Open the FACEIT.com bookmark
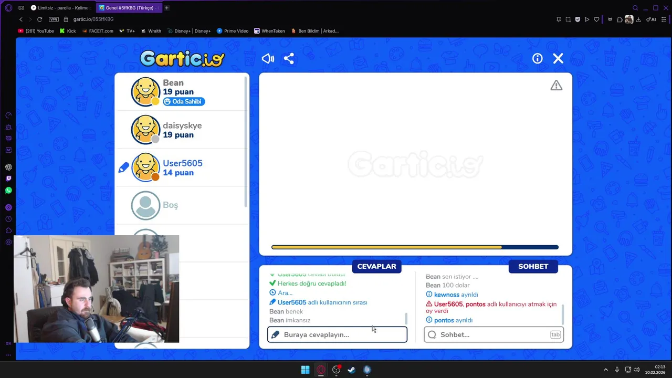 97,31
